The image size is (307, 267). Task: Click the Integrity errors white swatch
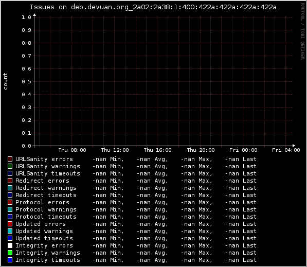tap(10, 245)
